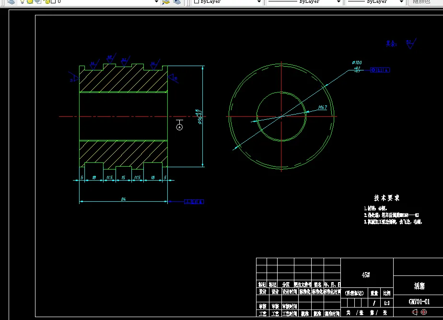Select the ø100 dimension text

(357, 62)
